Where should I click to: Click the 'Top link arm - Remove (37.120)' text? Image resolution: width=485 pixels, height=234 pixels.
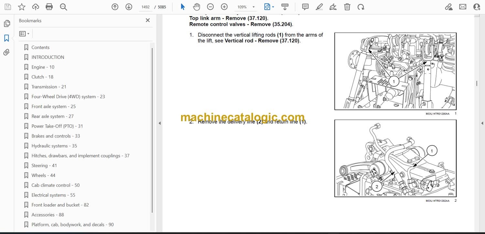pyautogui.click(x=229, y=18)
